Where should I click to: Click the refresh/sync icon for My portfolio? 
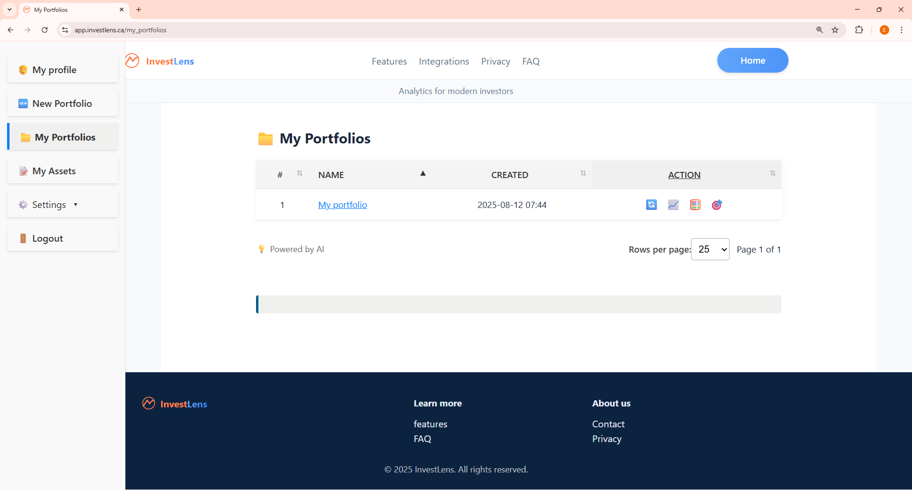pyautogui.click(x=651, y=205)
